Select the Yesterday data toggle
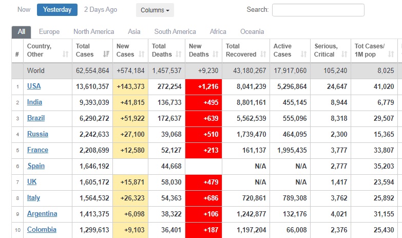The width and height of the screenshot is (402, 238). (x=58, y=10)
